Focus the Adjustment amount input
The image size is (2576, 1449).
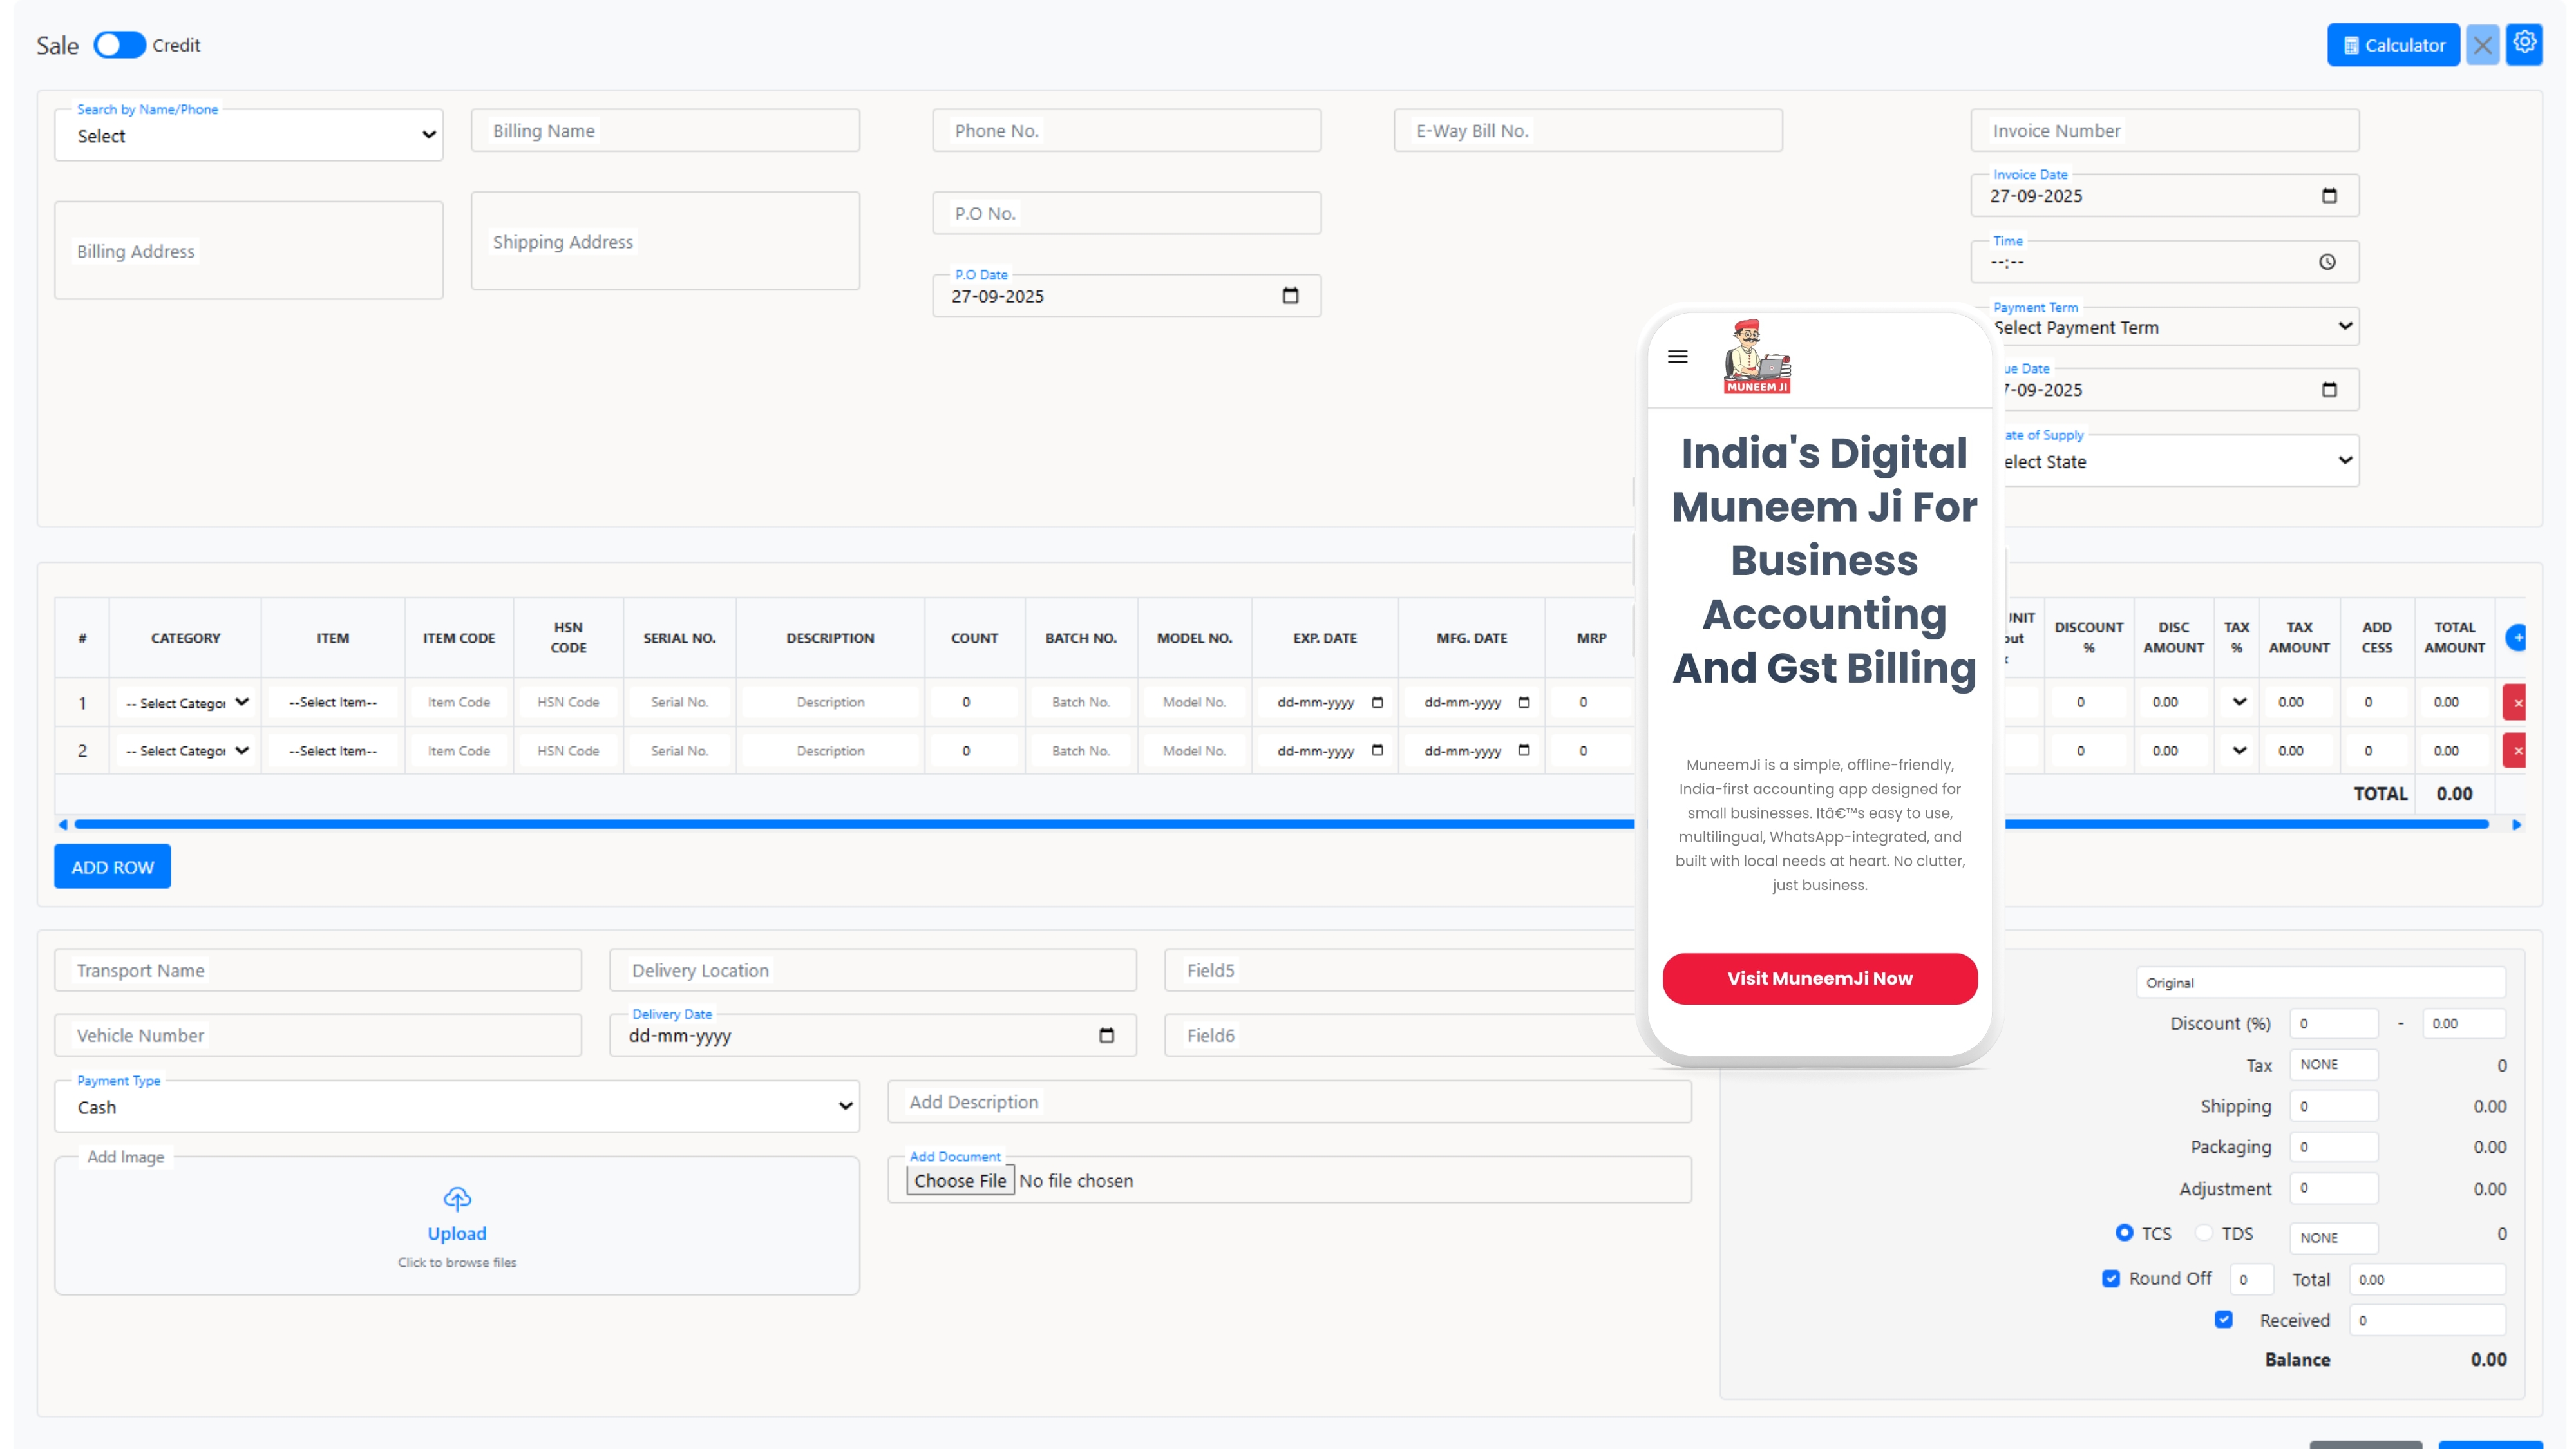[2334, 1188]
